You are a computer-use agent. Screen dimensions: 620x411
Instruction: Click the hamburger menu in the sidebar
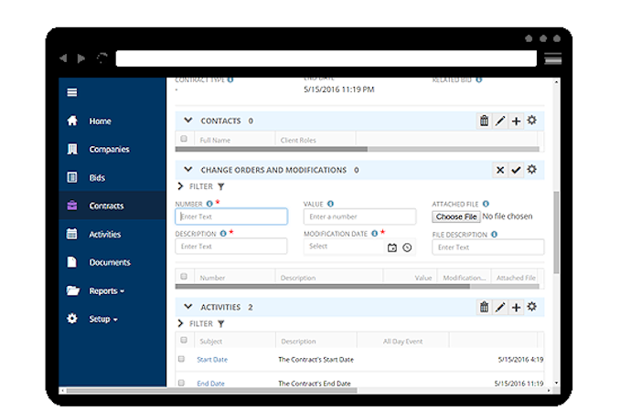click(72, 92)
